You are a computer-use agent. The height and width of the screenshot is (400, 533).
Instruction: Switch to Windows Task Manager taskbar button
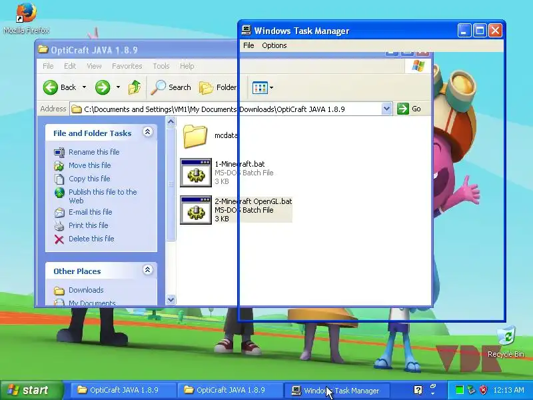(336, 391)
